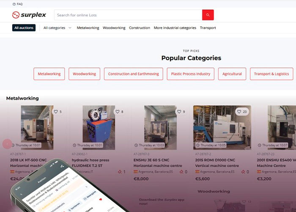Open the Transport nav menu item
Viewport: 296px width, 212px height.
208,28
